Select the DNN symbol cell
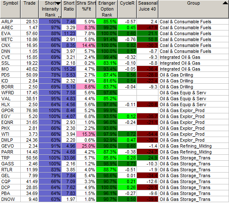The image size is (229, 203). coord(10,51)
